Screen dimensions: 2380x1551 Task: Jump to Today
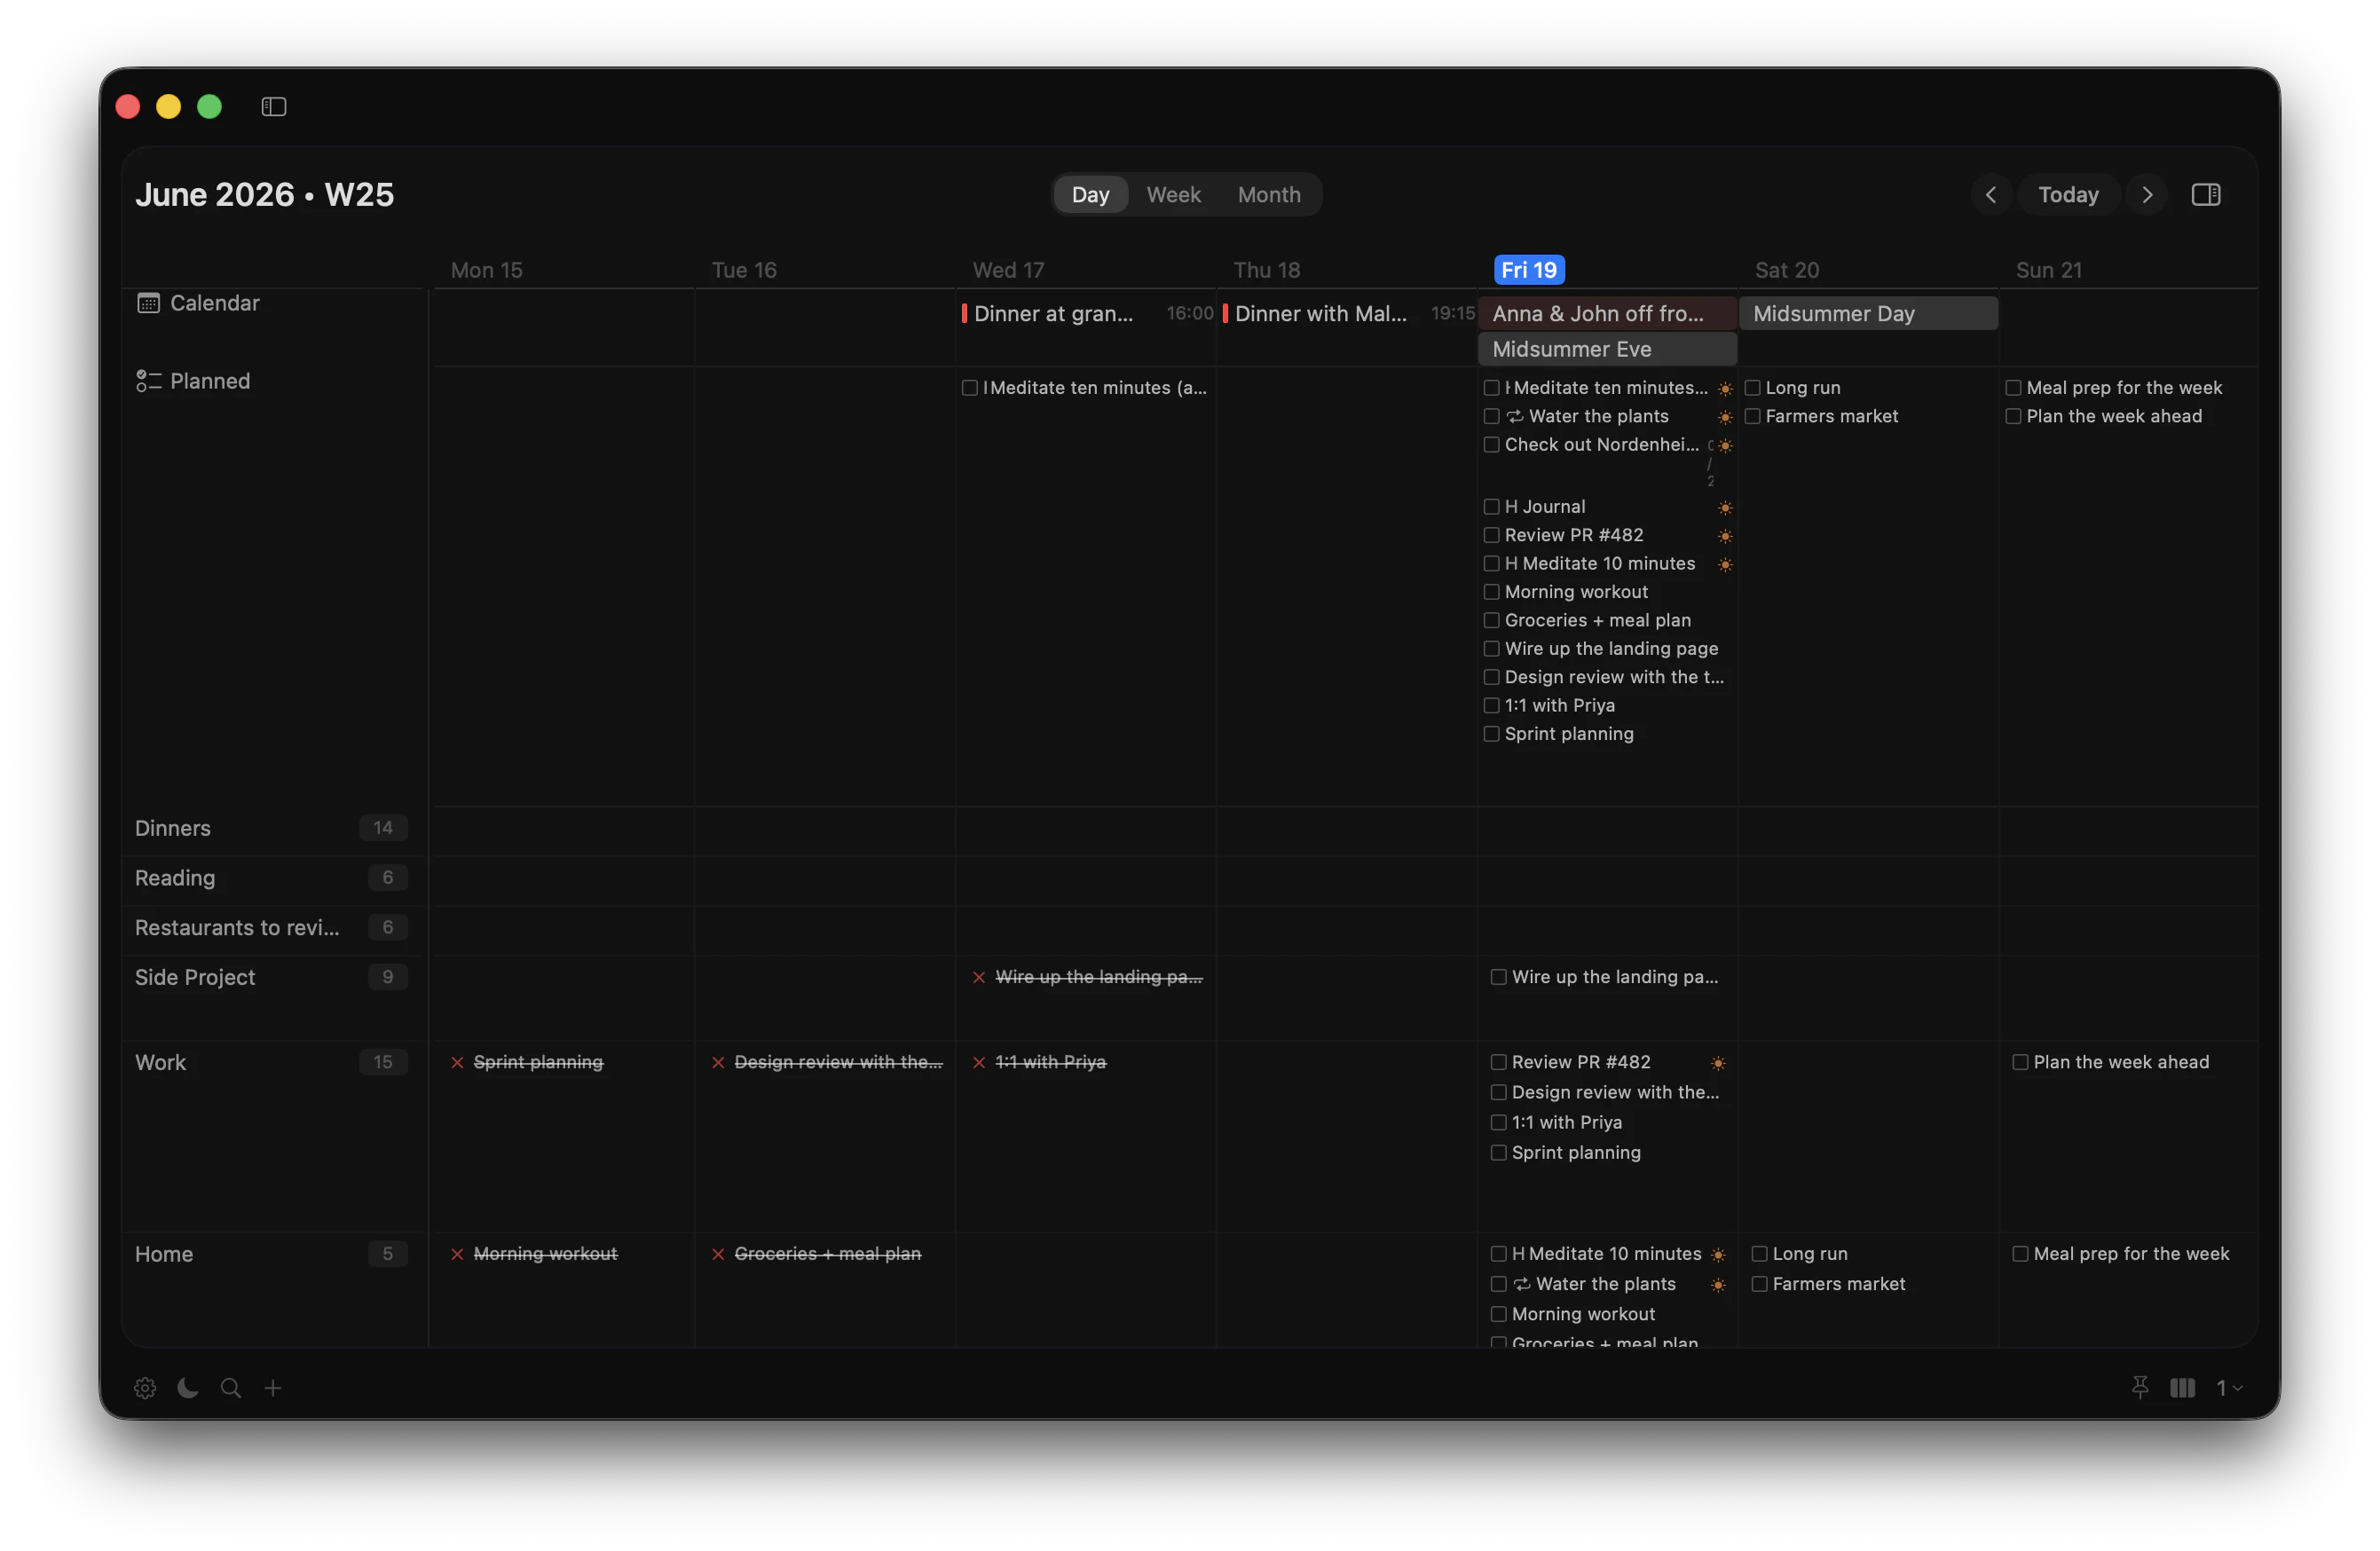coord(2068,194)
